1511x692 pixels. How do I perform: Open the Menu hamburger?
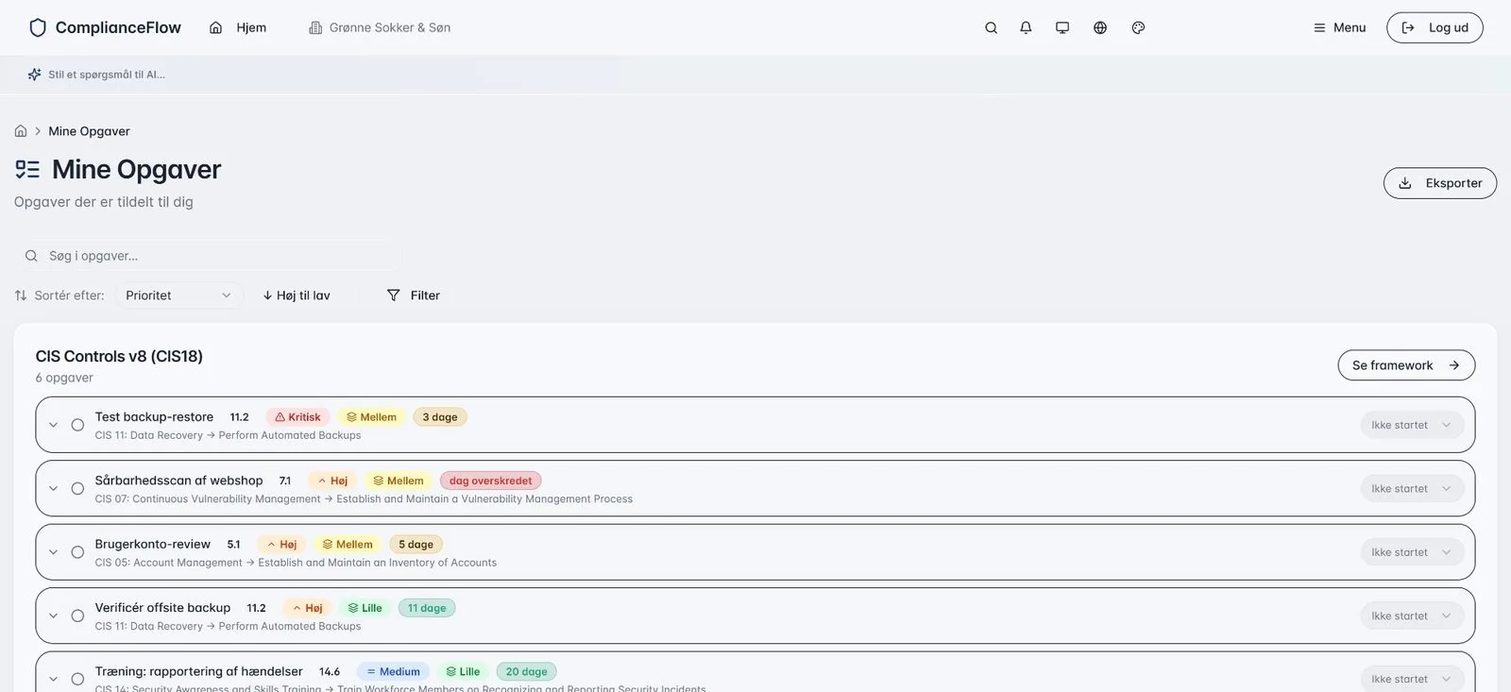tap(1339, 27)
